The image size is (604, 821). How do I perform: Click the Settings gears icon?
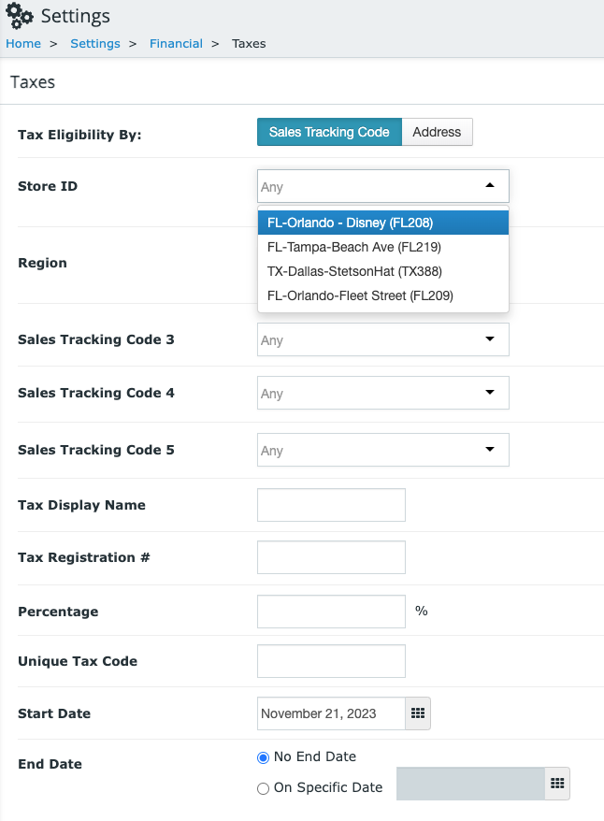20,15
